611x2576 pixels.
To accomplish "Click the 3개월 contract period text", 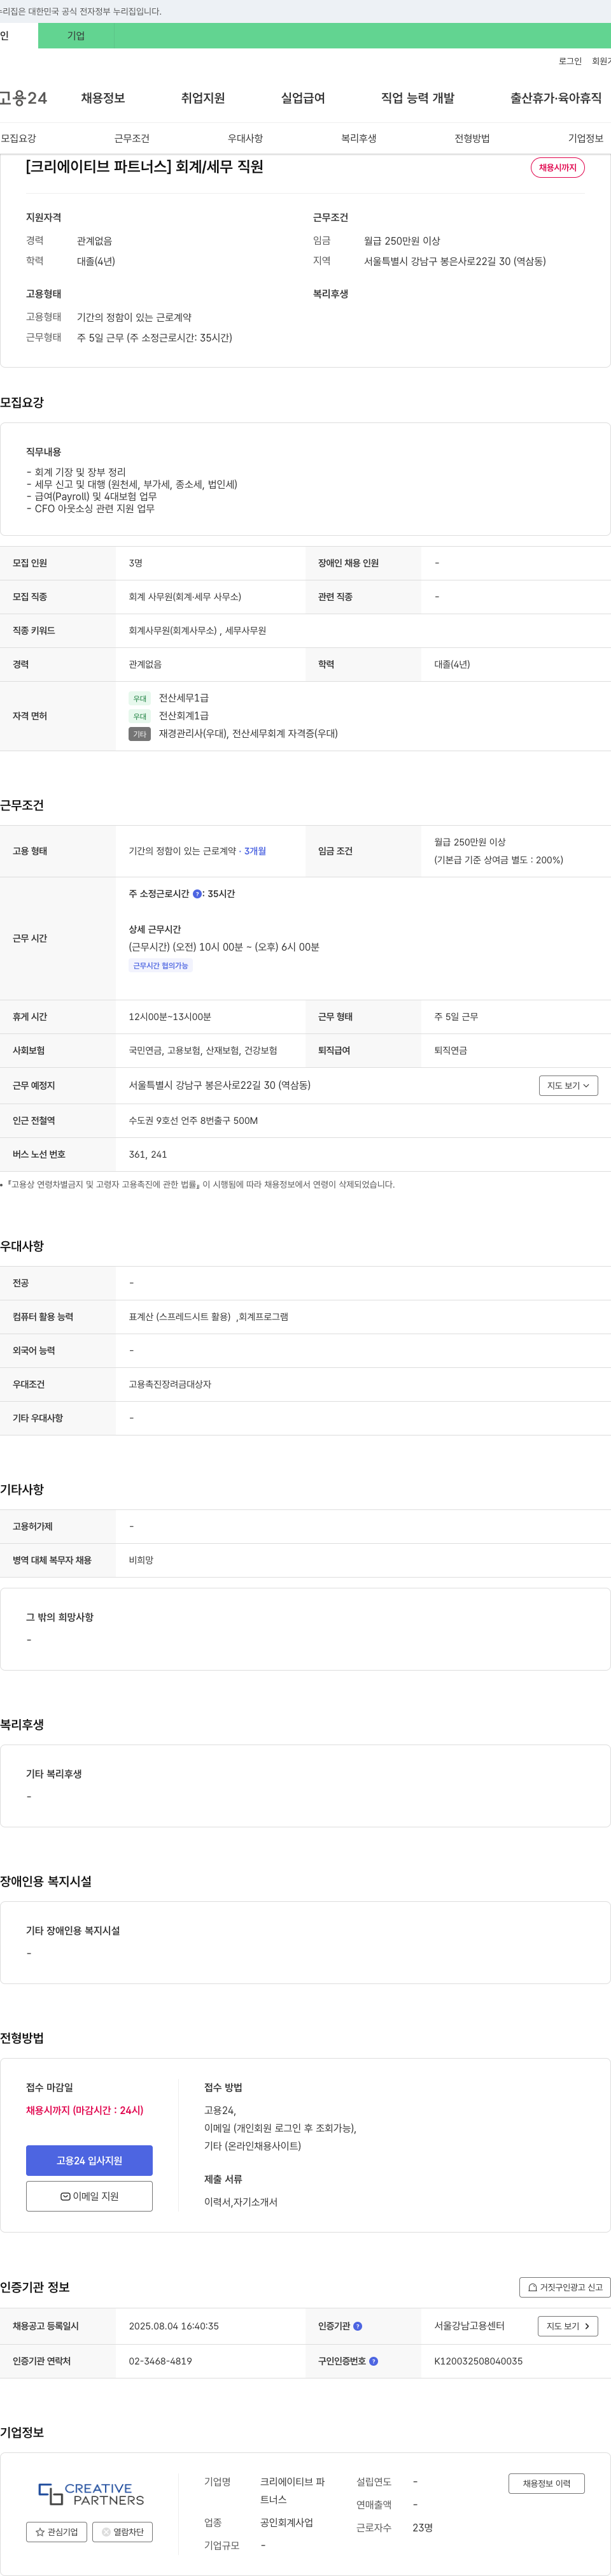I will pos(256,851).
